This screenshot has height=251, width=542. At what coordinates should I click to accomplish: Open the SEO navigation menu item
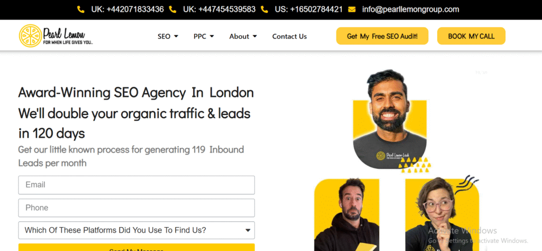[x=164, y=37]
